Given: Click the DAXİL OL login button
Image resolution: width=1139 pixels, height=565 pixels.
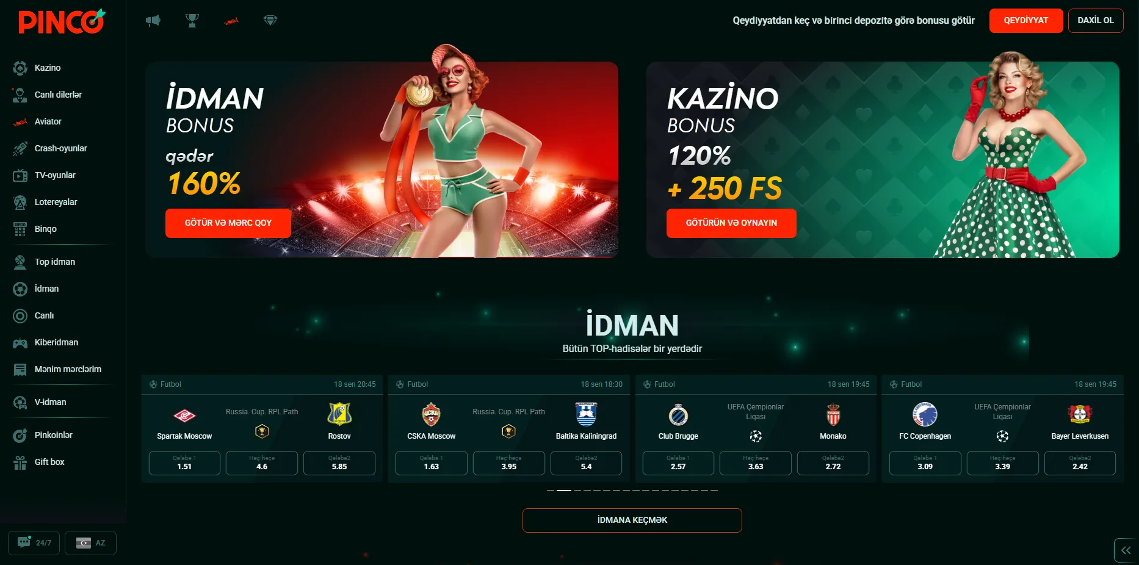Looking at the screenshot, I should coord(1096,21).
